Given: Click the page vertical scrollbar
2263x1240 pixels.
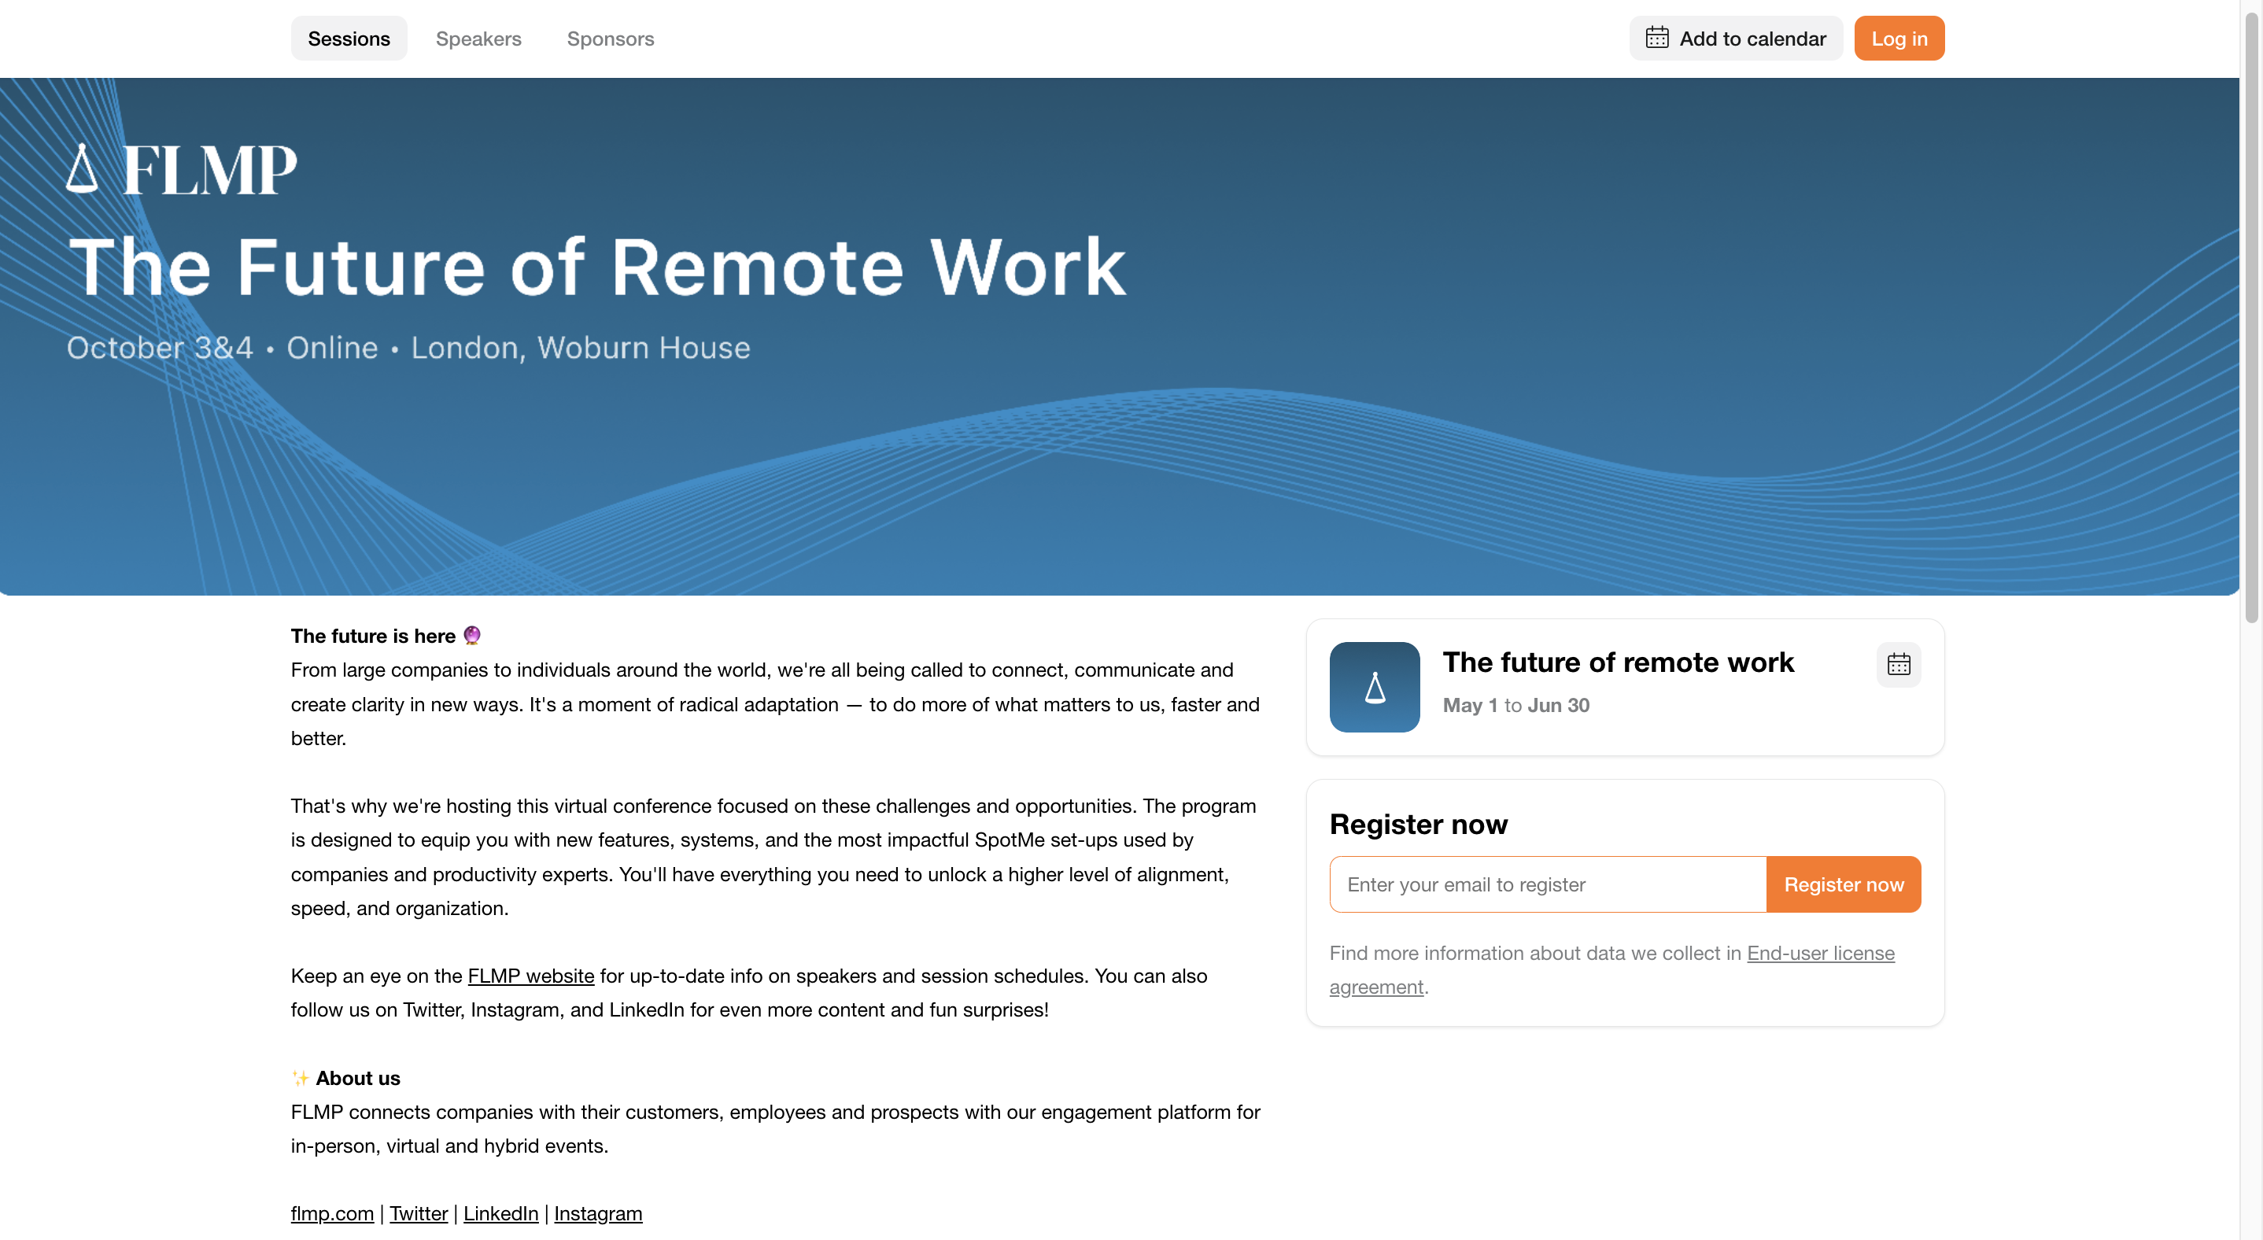Looking at the screenshot, I should pyautogui.click(x=2250, y=316).
